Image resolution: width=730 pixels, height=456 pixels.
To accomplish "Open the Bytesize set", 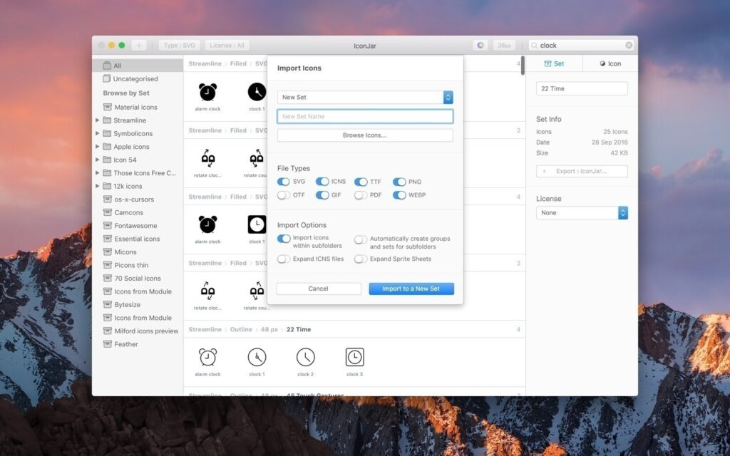I will point(128,305).
